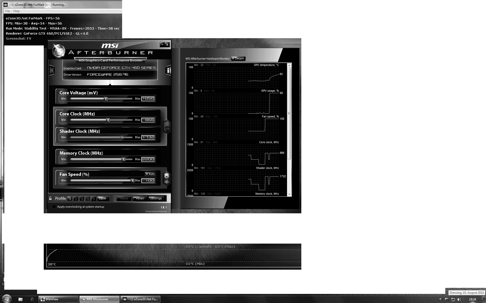Show hidden tray icons arrow
This screenshot has width=486, height=303.
tap(440, 299)
